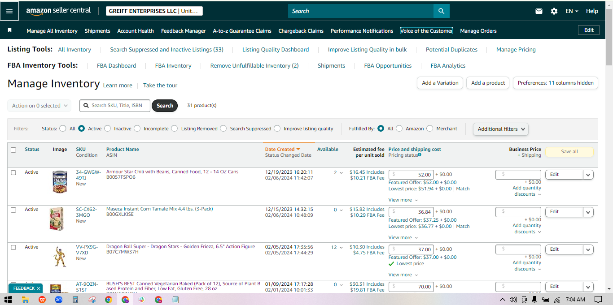Open Zoom from the taskbar

tap(58, 300)
